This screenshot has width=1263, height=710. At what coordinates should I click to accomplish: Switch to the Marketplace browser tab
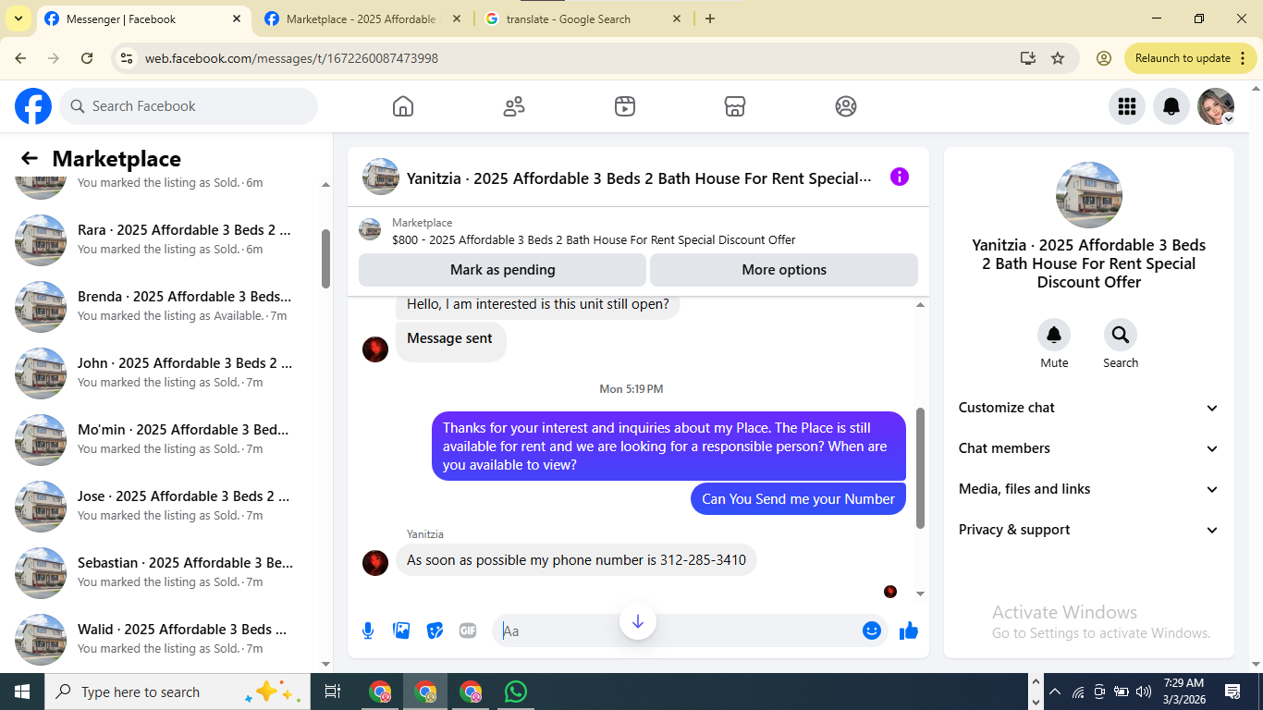362,19
